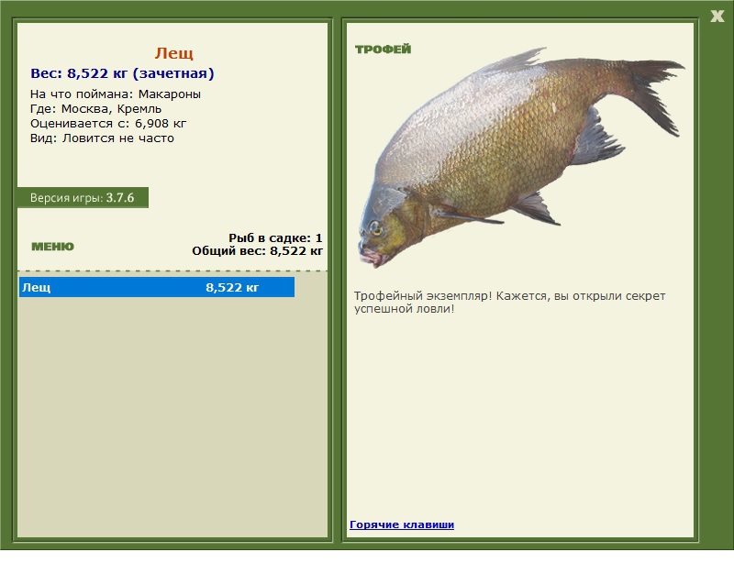Click the Оценивается с: 6,908 кг line
Viewport: 734px width, 563px height.
108,124
